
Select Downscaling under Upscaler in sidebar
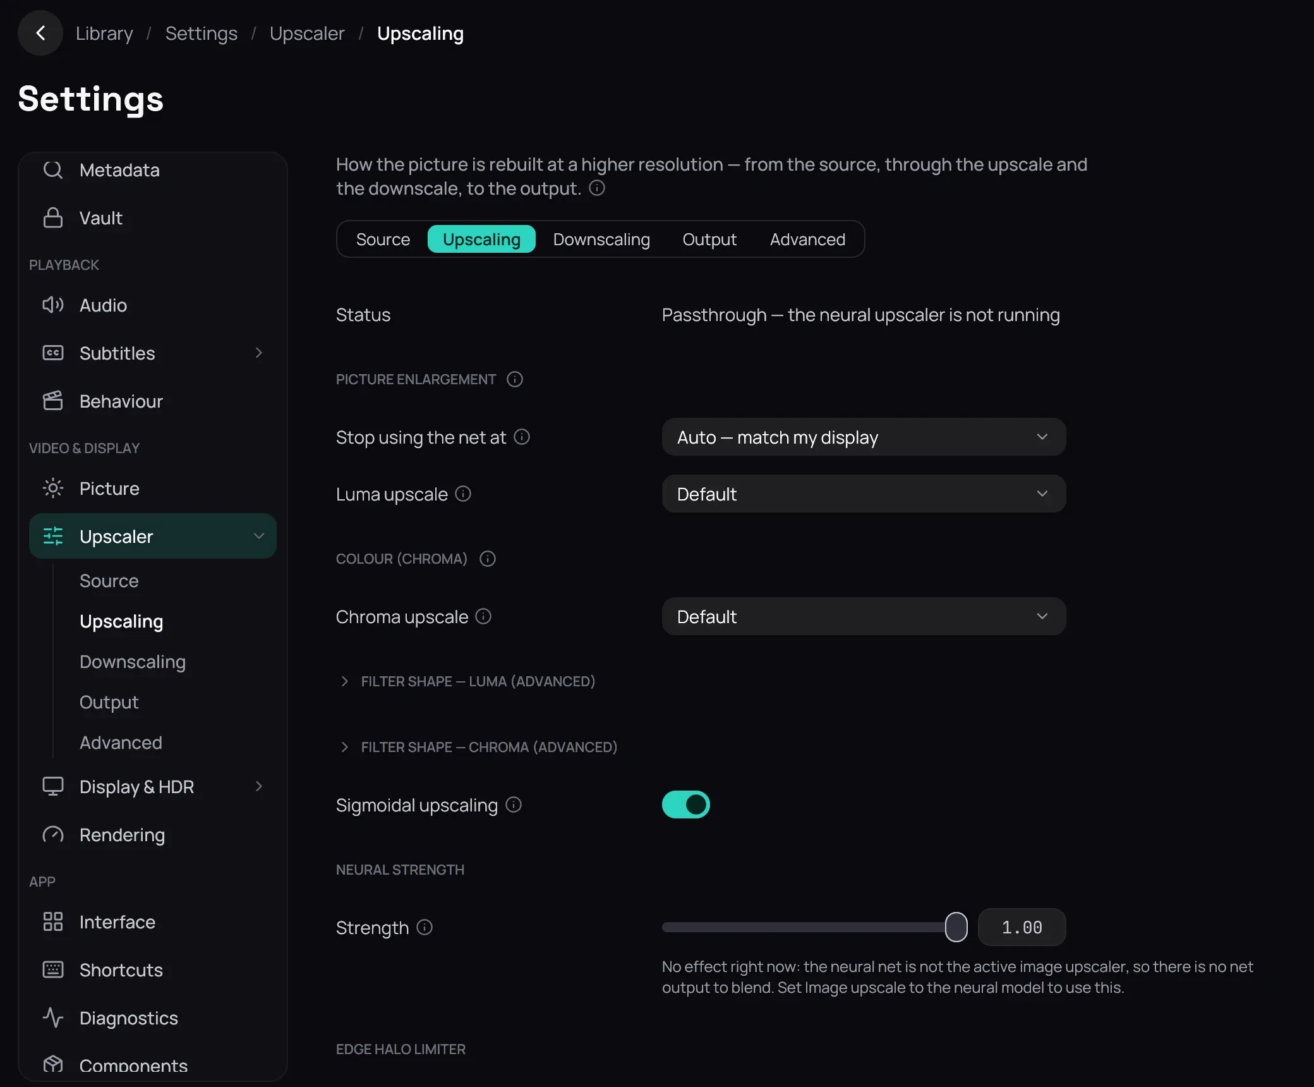tap(133, 662)
